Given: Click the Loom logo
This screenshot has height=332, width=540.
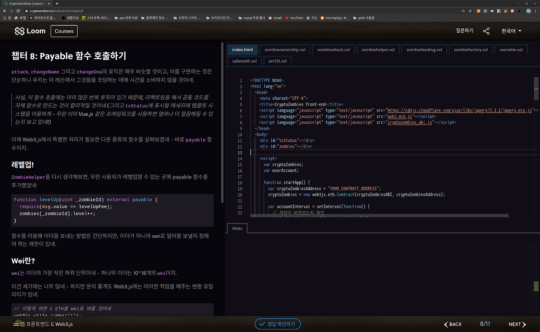Looking at the screenshot, I should (30, 31).
